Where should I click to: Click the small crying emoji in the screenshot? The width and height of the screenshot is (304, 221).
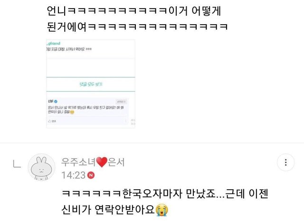pos(72,112)
